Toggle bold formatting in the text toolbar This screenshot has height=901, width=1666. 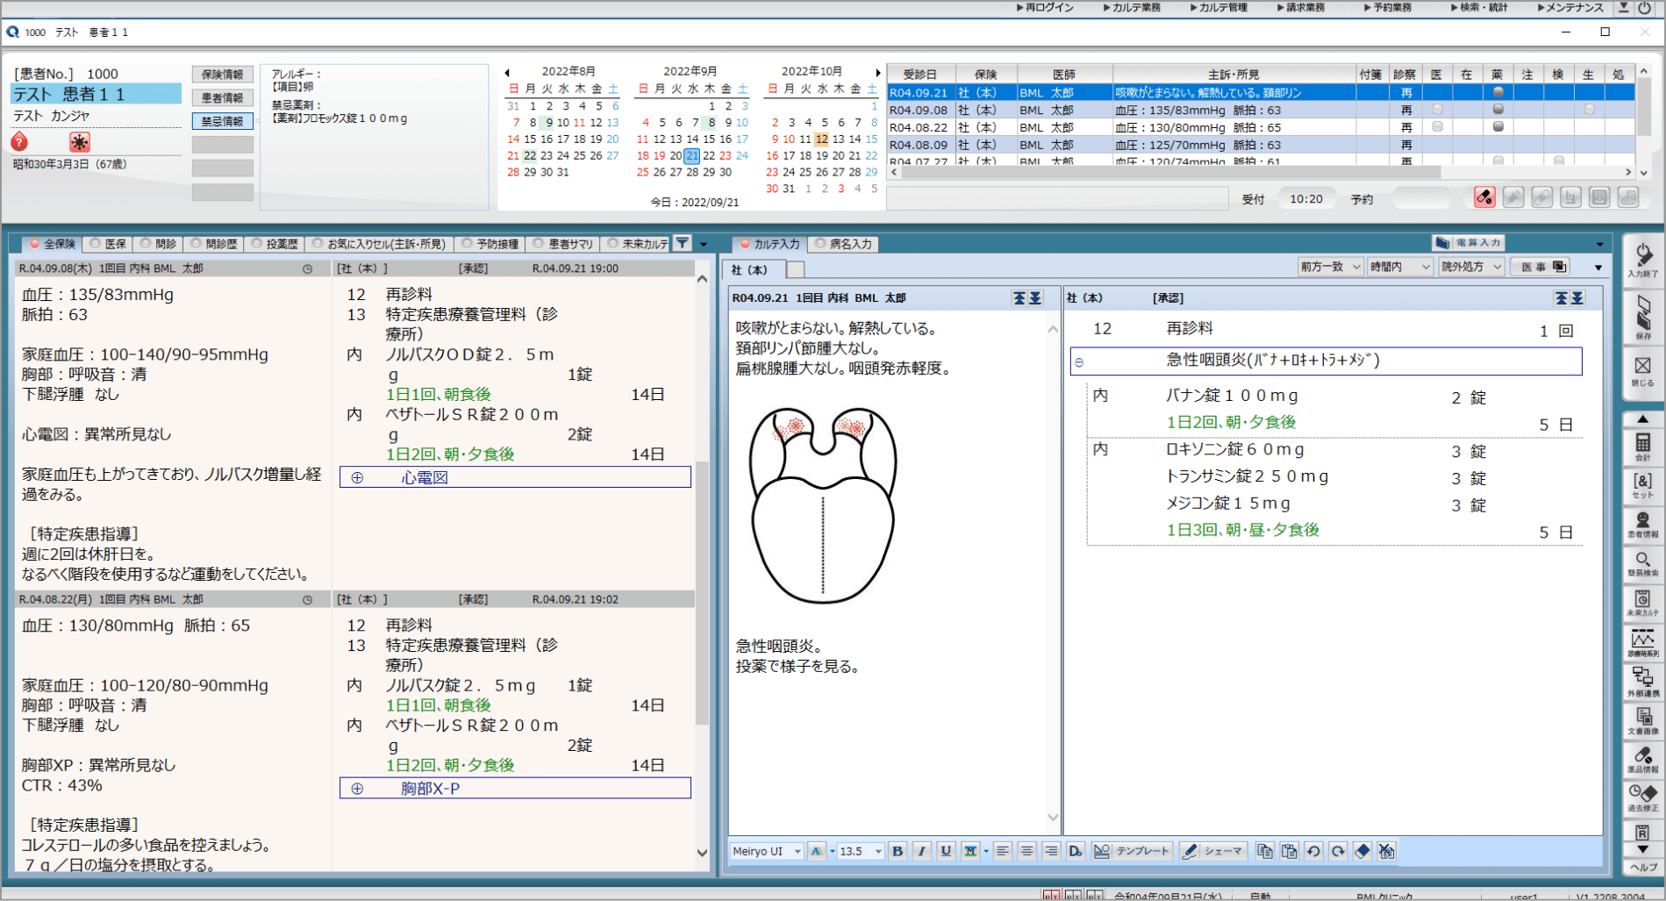897,850
